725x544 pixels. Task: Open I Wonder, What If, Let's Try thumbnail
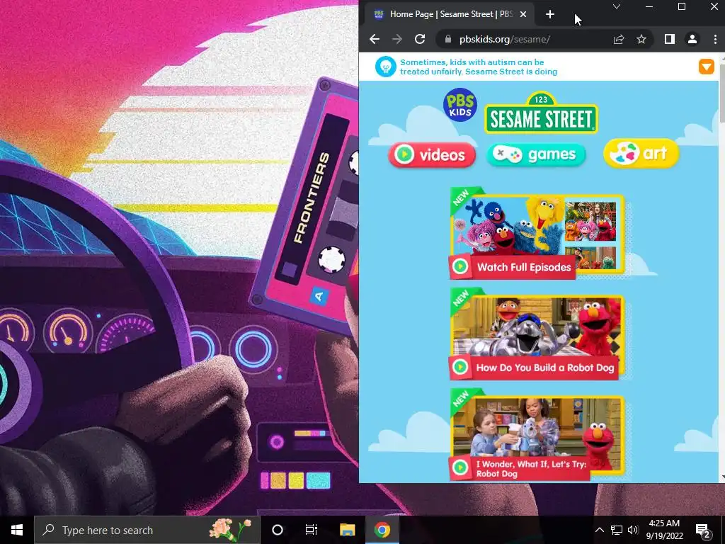pyautogui.click(x=537, y=435)
